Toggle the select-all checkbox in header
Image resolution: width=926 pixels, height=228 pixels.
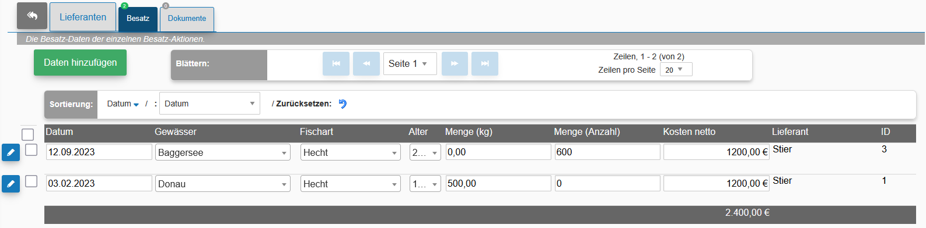(27, 134)
